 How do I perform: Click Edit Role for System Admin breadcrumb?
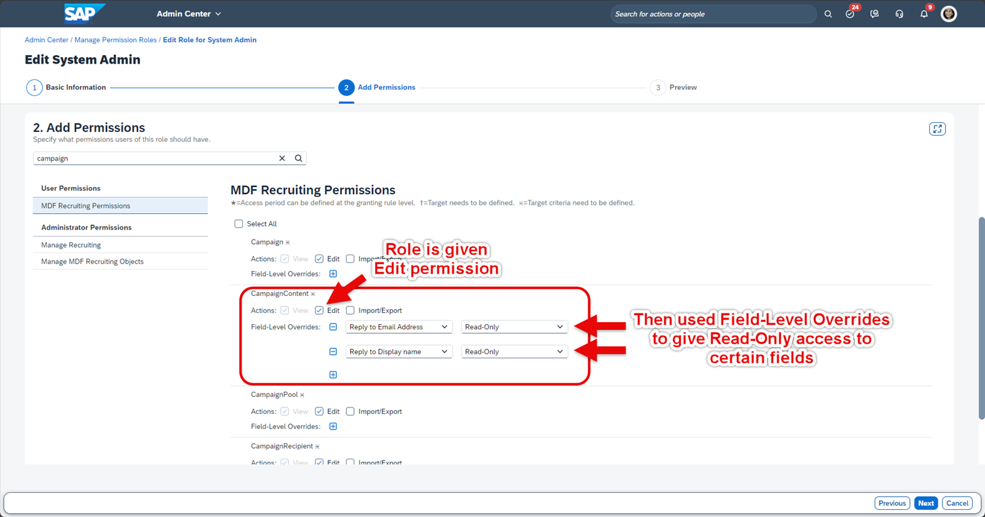[209, 40]
